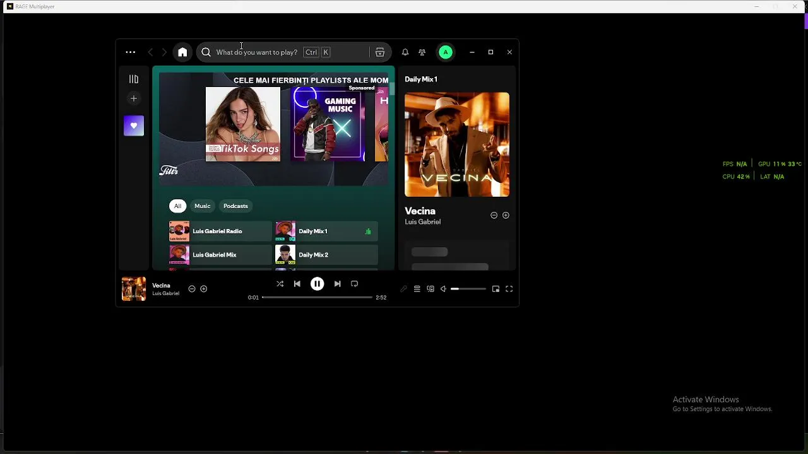Open Luis Gabriel Radio
The image size is (808, 454).
[220, 231]
